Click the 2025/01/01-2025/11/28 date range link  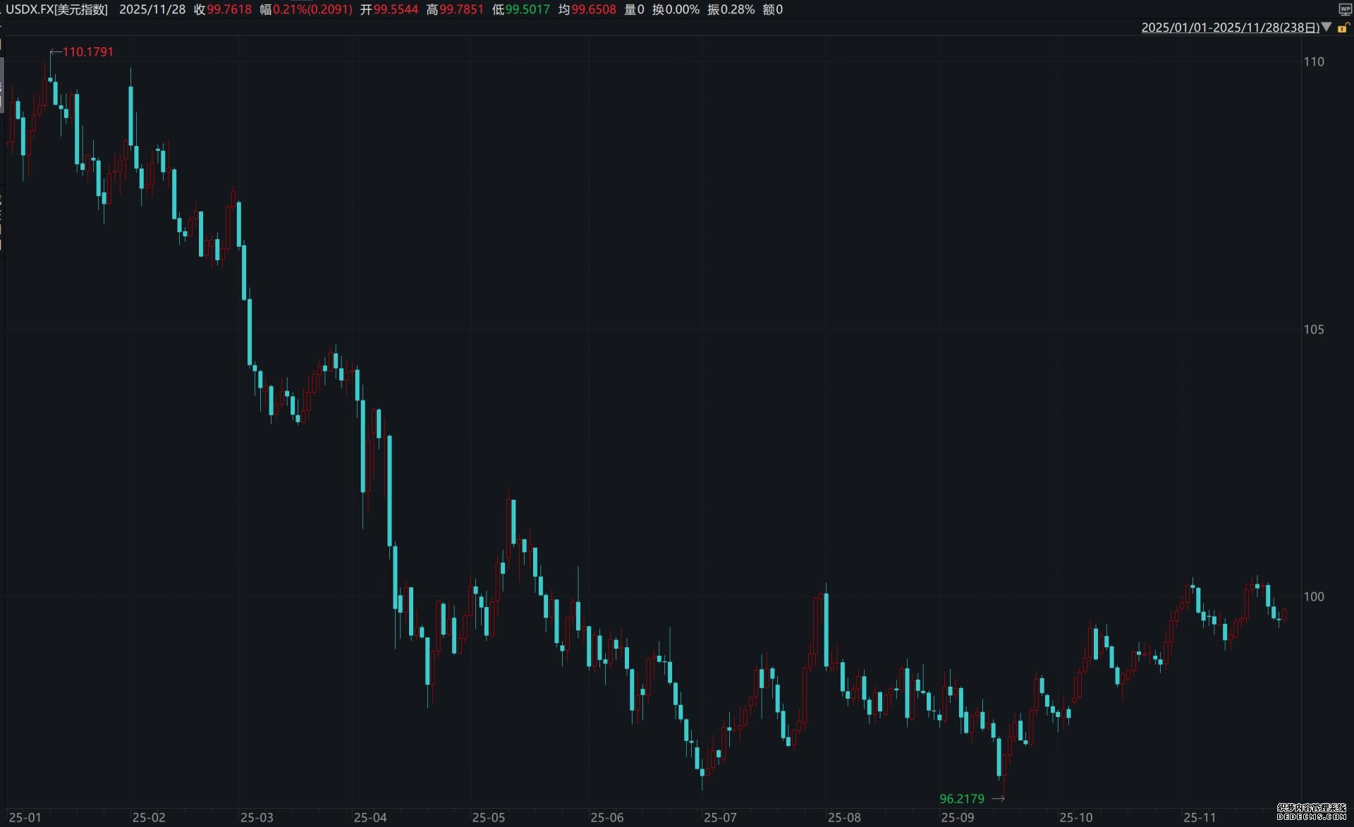(x=1230, y=27)
